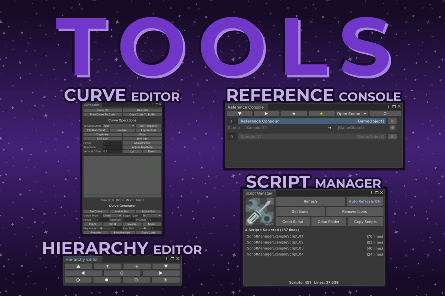Click the thin up arrow in Hierarchy Editor
Screen dimensions: 445x296
click(x=108, y=266)
